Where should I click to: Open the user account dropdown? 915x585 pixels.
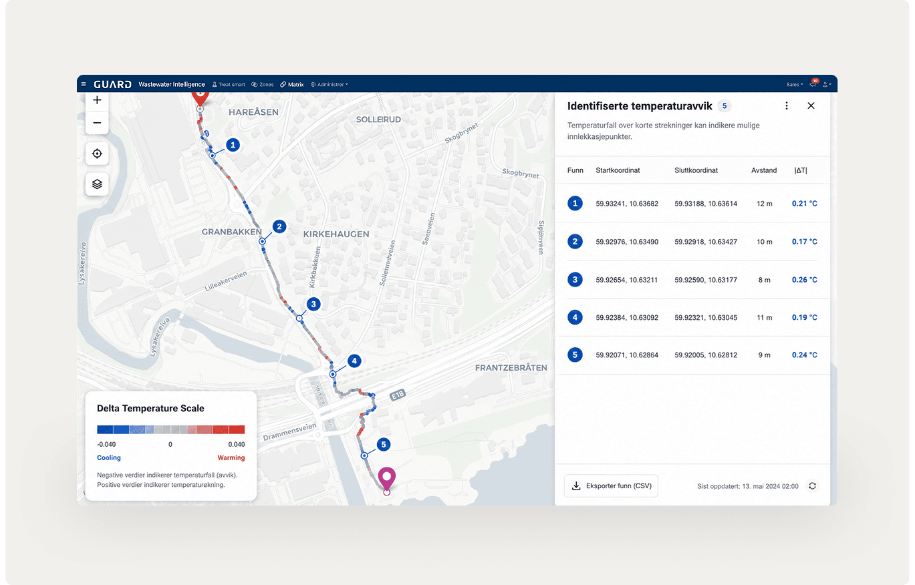click(827, 85)
